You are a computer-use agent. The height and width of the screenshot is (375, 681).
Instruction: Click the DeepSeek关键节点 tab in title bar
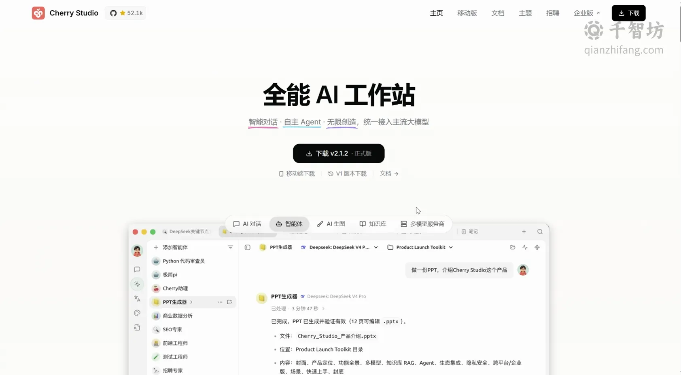[x=187, y=232]
